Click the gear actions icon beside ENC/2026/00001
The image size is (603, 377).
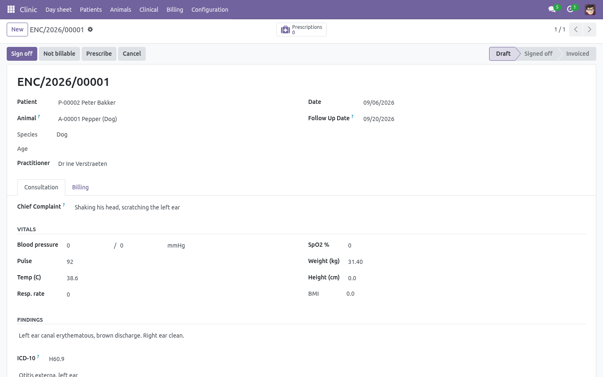coord(90,29)
